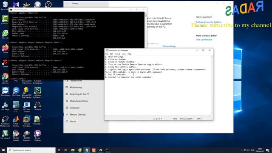Open the About page in Settings

tap(73, 122)
